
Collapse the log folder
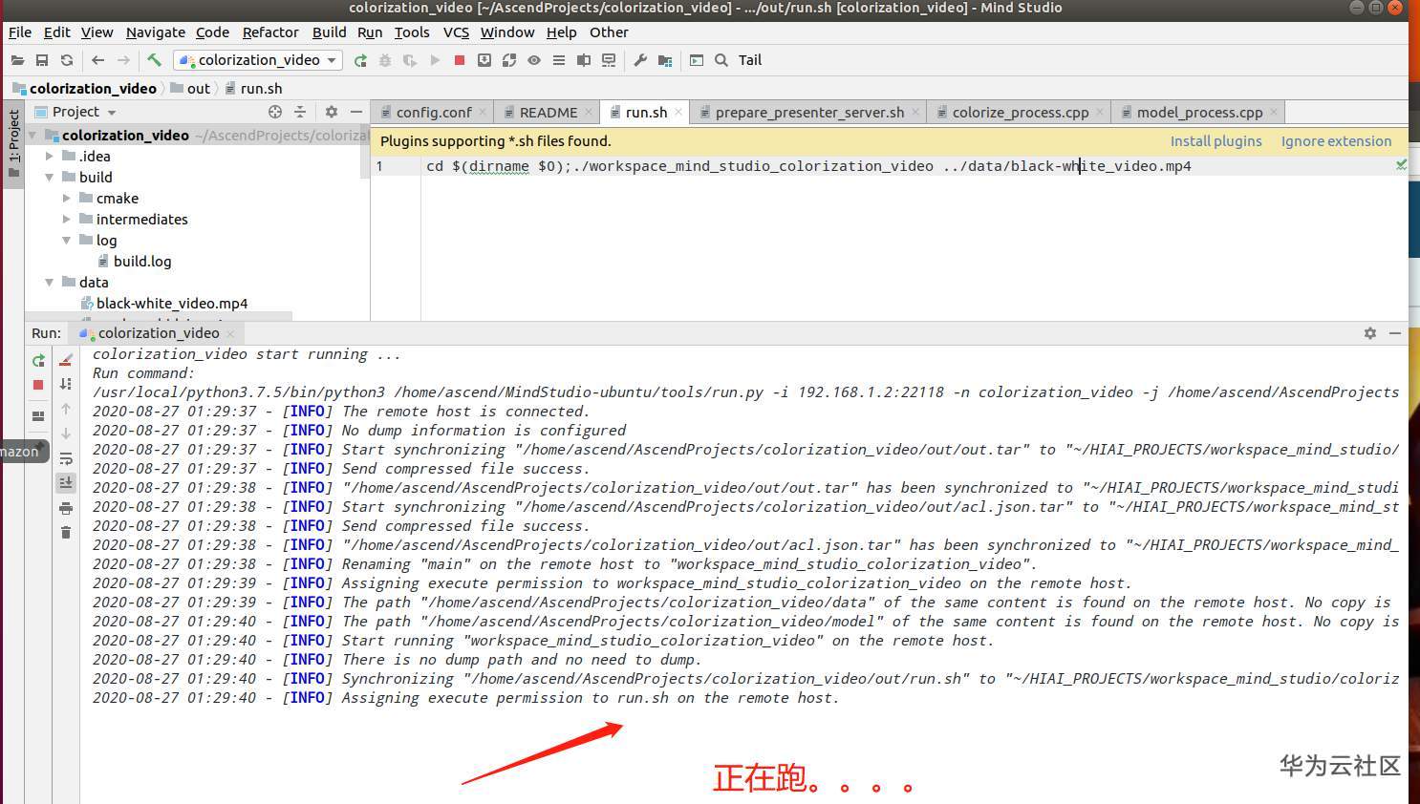point(67,241)
